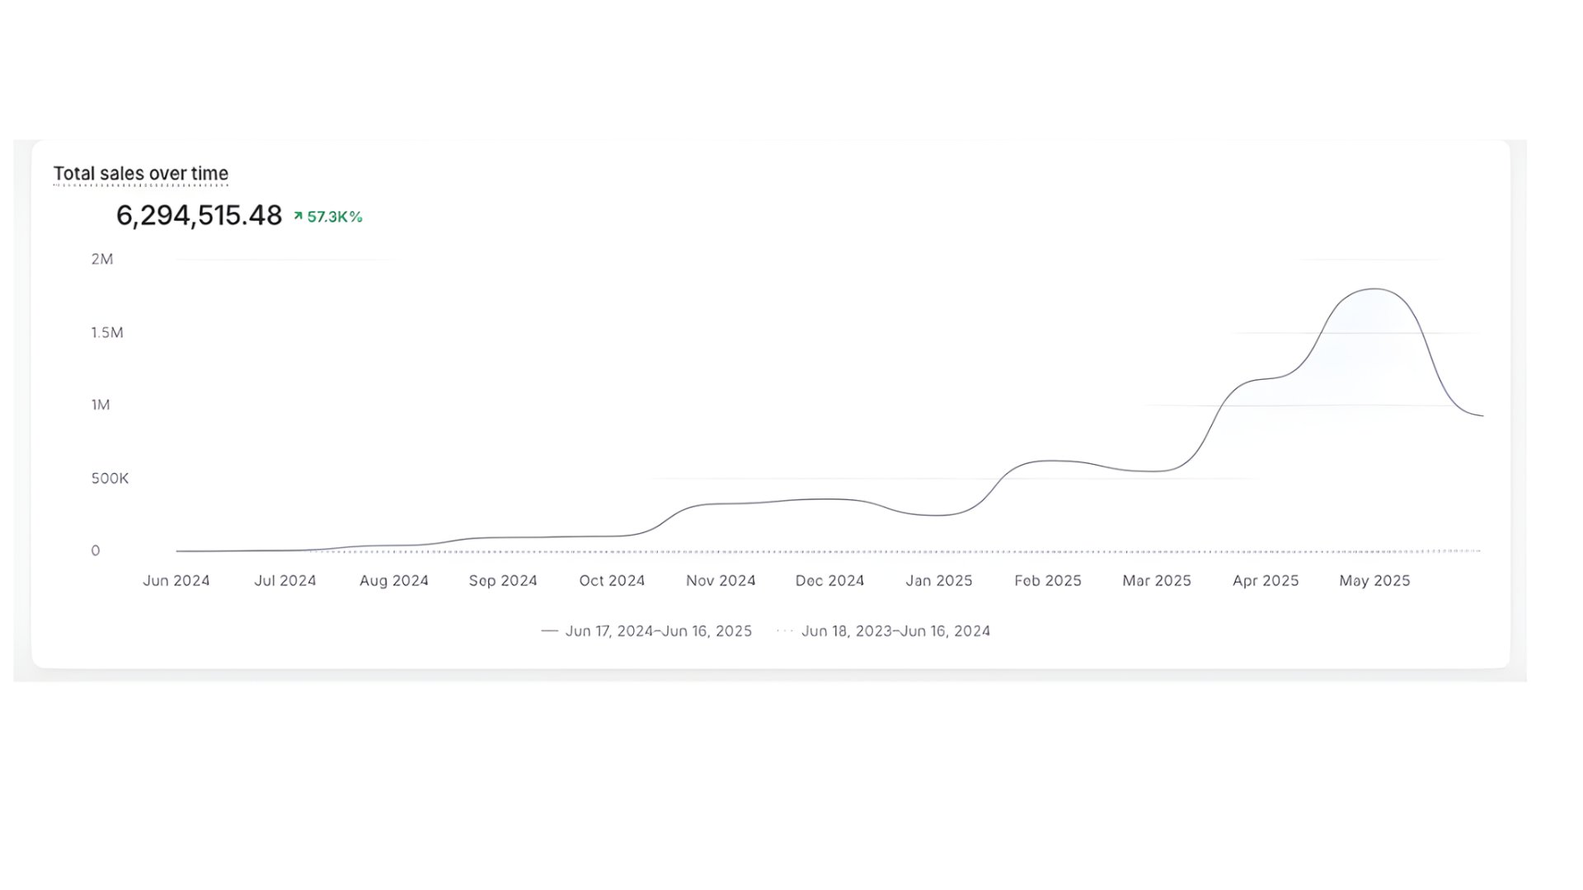Select the Dec 2024 axis label
The image size is (1583, 890).
pos(829,580)
